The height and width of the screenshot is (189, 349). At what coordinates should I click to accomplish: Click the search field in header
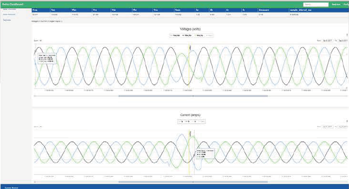click(x=316, y=5)
